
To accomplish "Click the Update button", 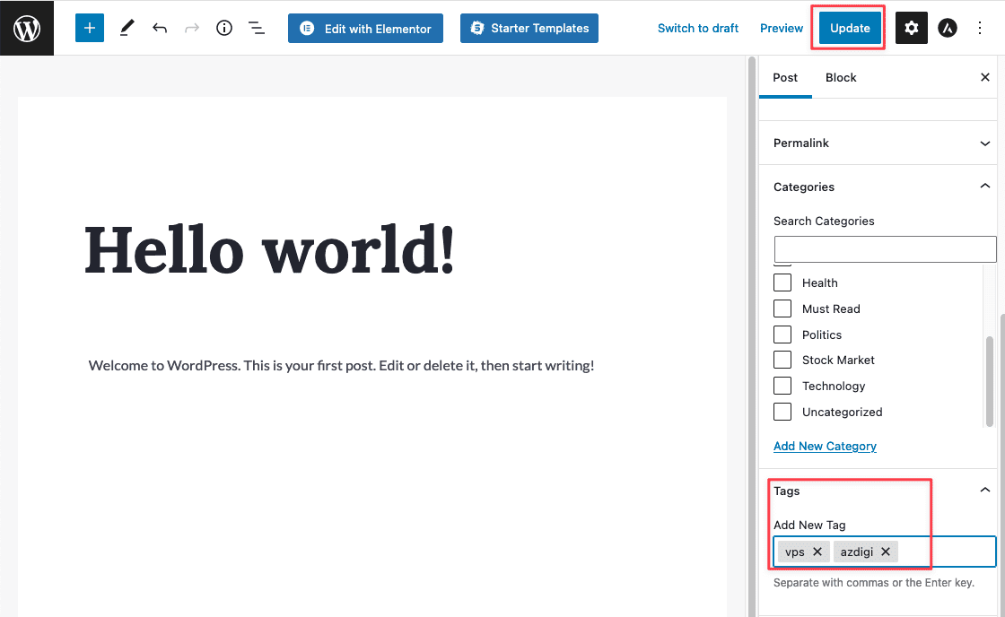I will pos(850,28).
